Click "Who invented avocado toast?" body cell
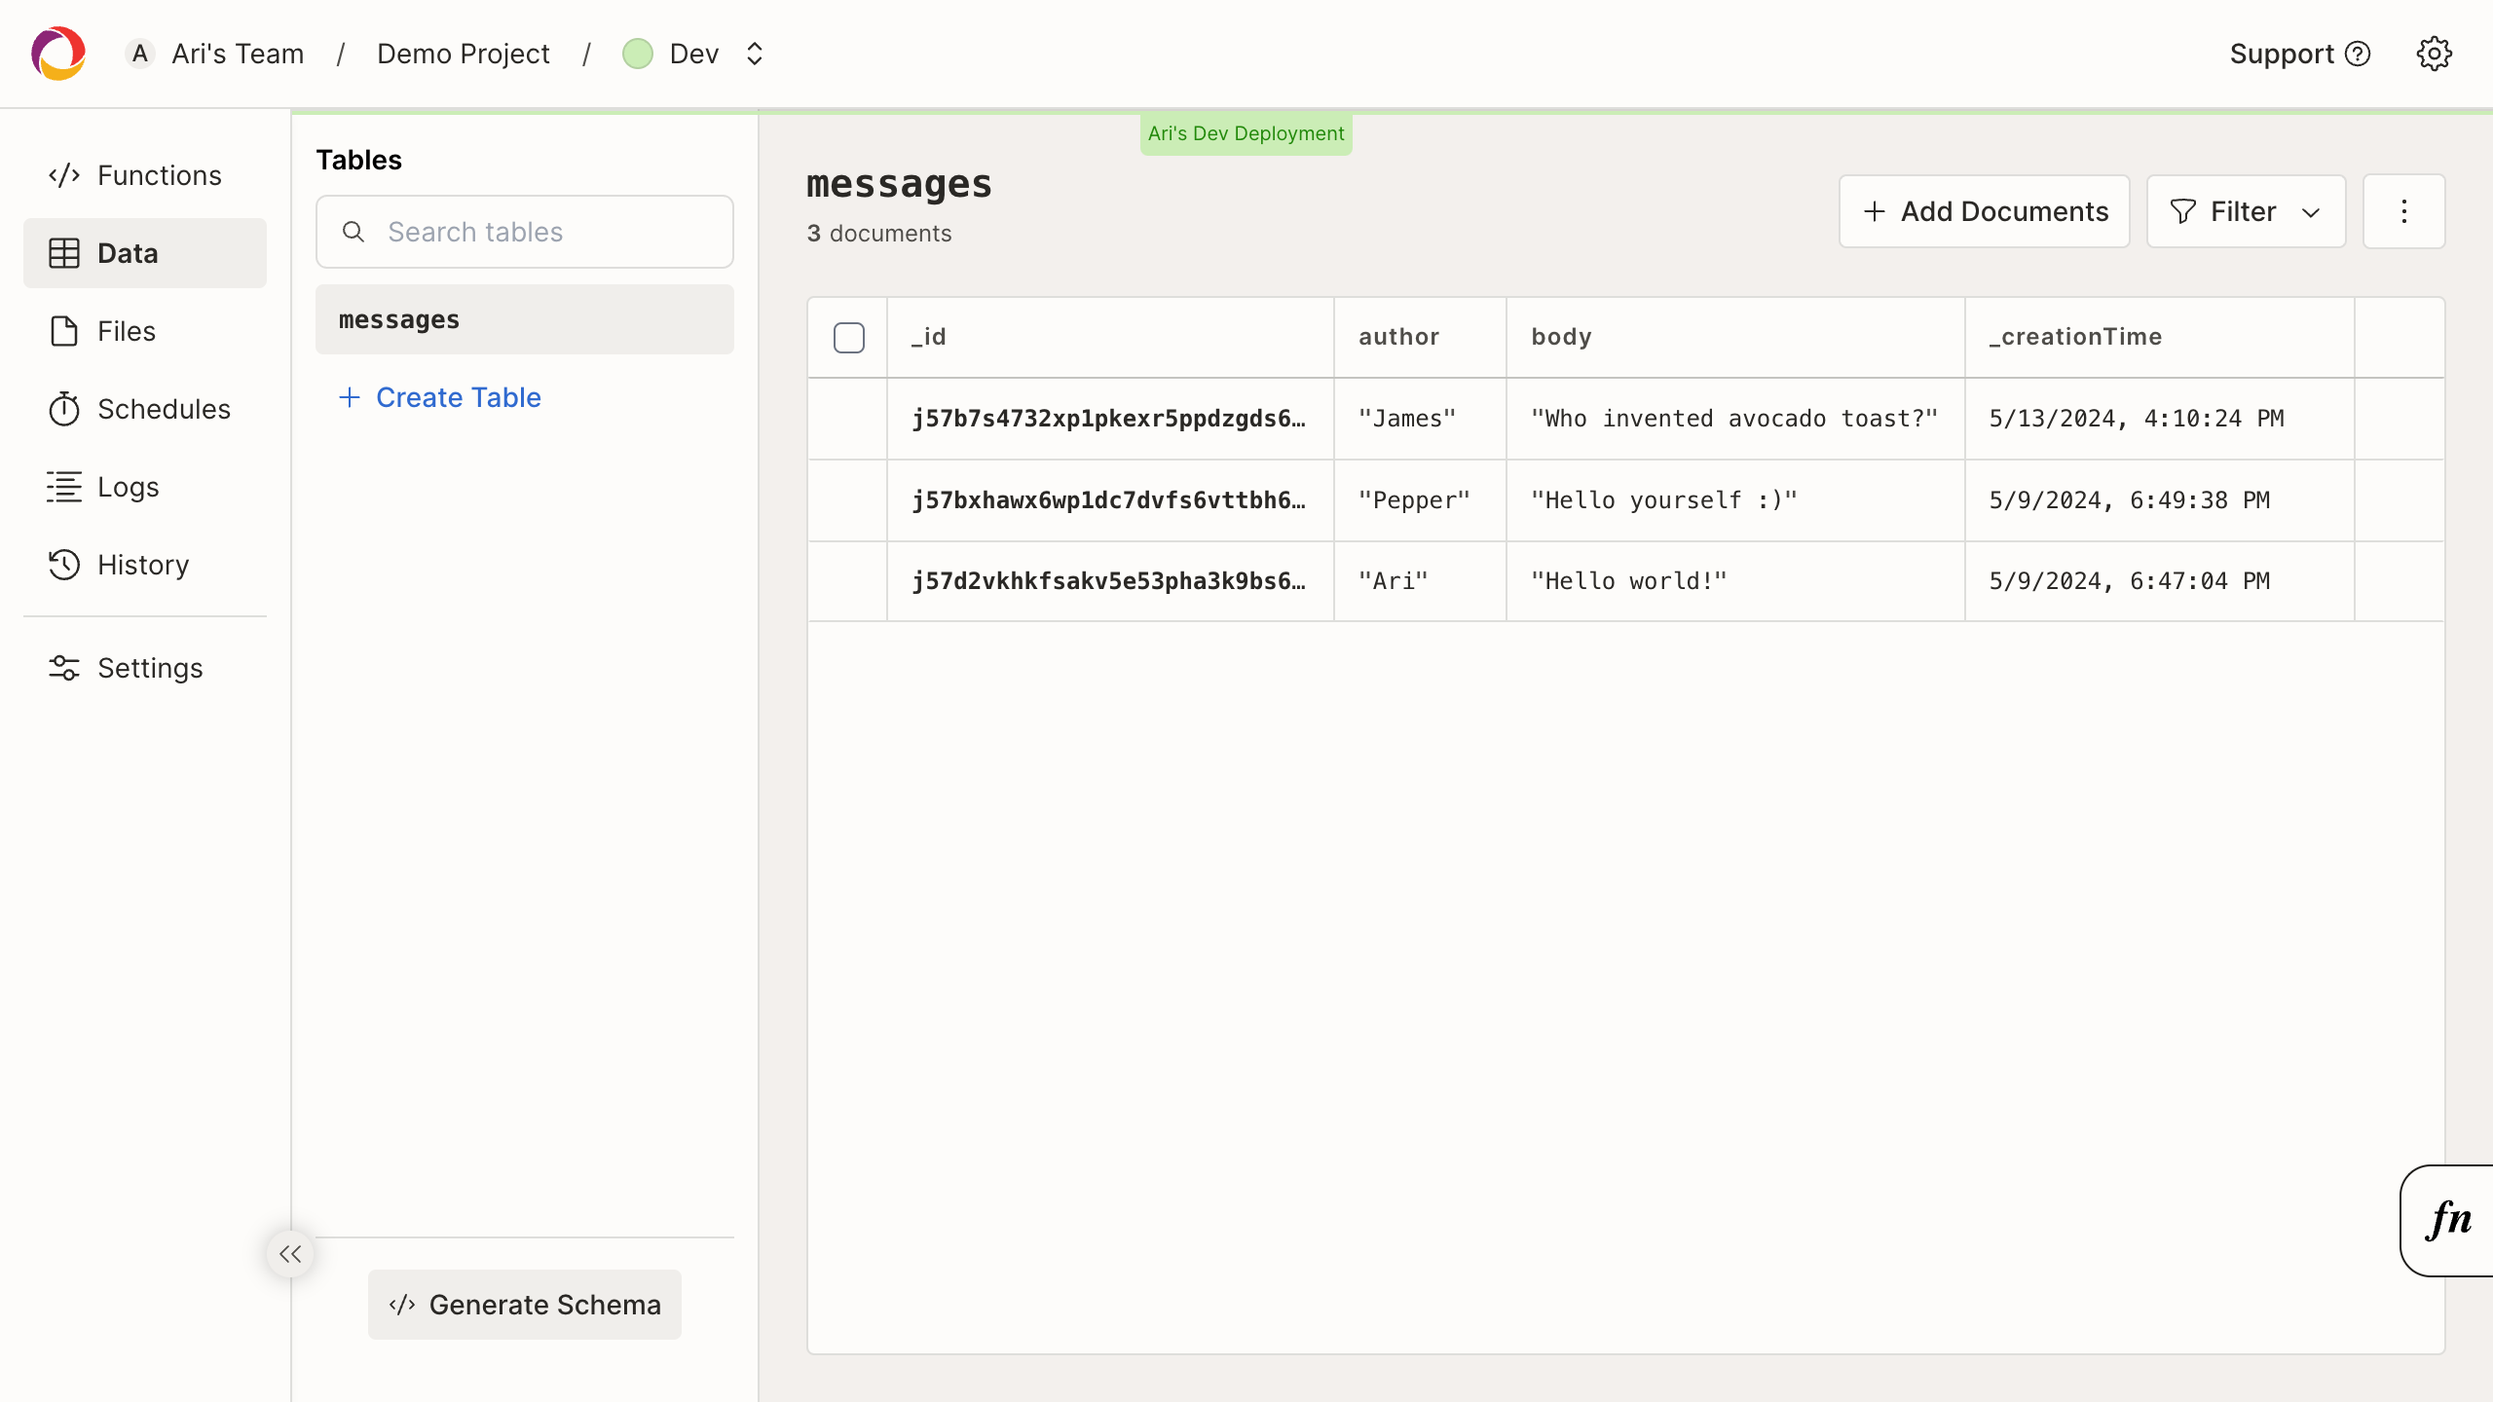2493x1402 pixels. tap(1735, 419)
